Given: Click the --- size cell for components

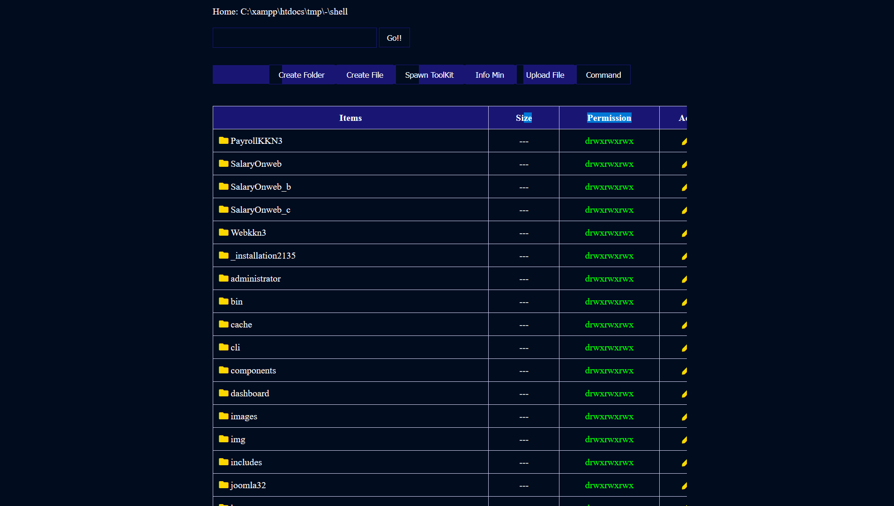Looking at the screenshot, I should [x=524, y=371].
